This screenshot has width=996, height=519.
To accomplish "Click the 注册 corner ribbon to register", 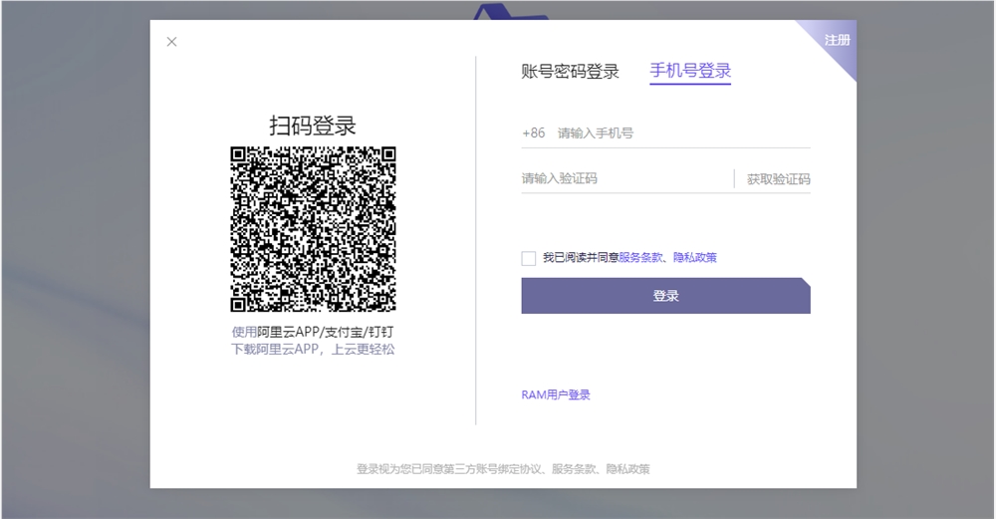I will coord(837,40).
